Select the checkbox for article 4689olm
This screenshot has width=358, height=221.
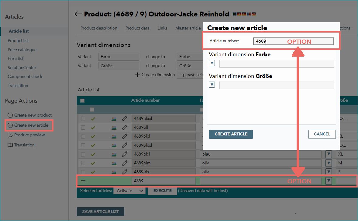tap(83, 163)
